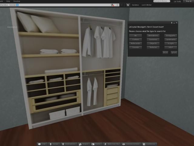
Task: Click the Ignore button in script dialog
Action: click(x=174, y=53)
